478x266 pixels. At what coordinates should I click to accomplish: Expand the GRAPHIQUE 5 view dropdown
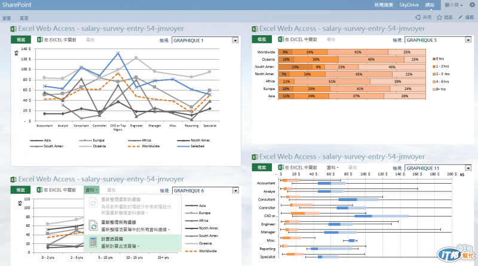(x=468, y=40)
